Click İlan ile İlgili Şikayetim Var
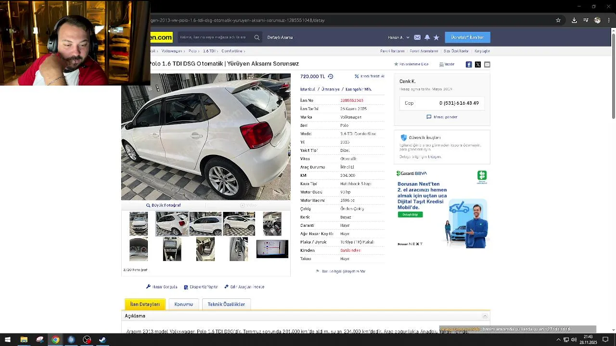 coord(341,272)
